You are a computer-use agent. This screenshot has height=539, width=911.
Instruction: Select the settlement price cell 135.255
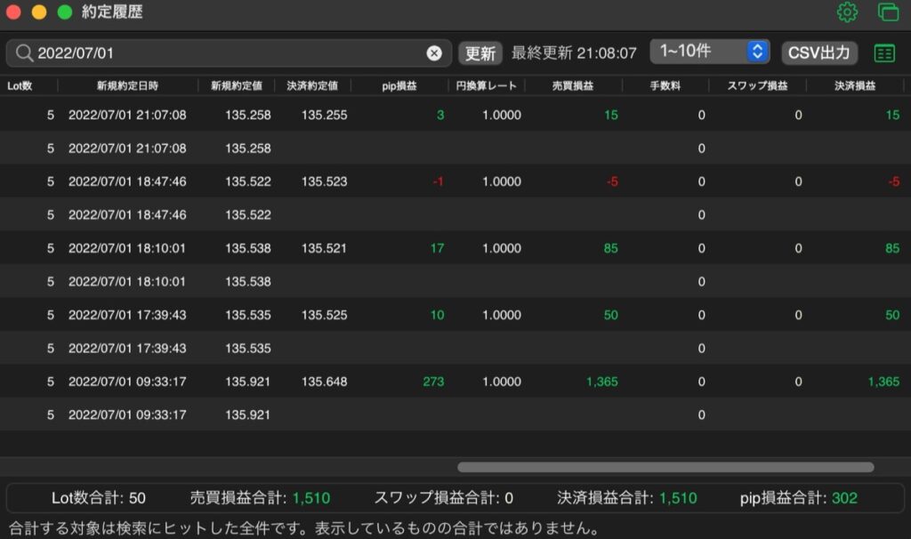click(x=324, y=115)
